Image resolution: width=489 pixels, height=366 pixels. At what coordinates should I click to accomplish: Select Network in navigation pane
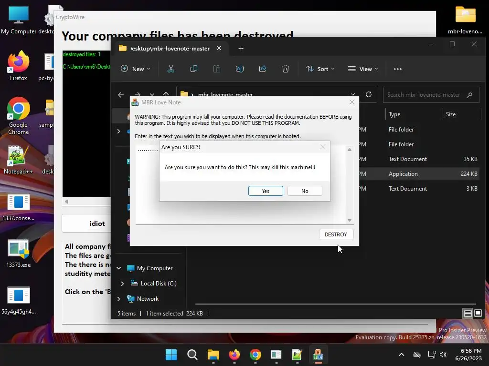143,299
